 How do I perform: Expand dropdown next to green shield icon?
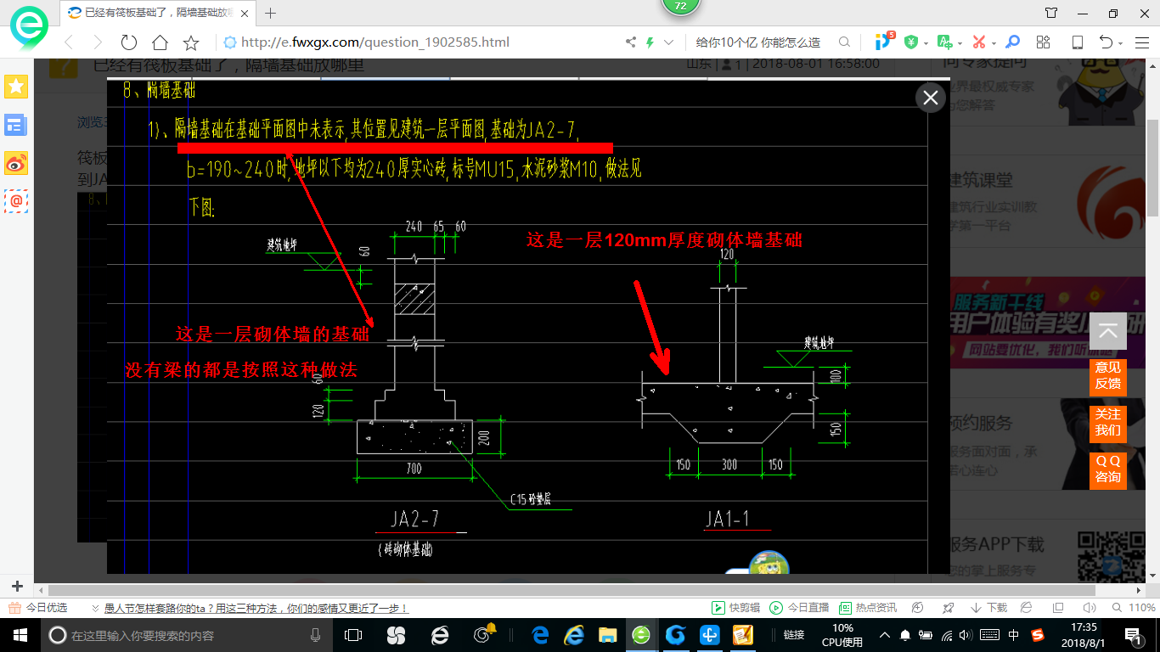tap(925, 43)
